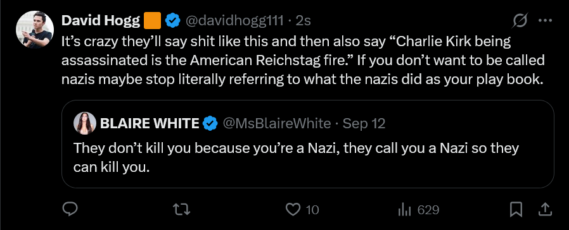Open the David Hogg display name link
The image size is (569, 230).
pyautogui.click(x=101, y=21)
